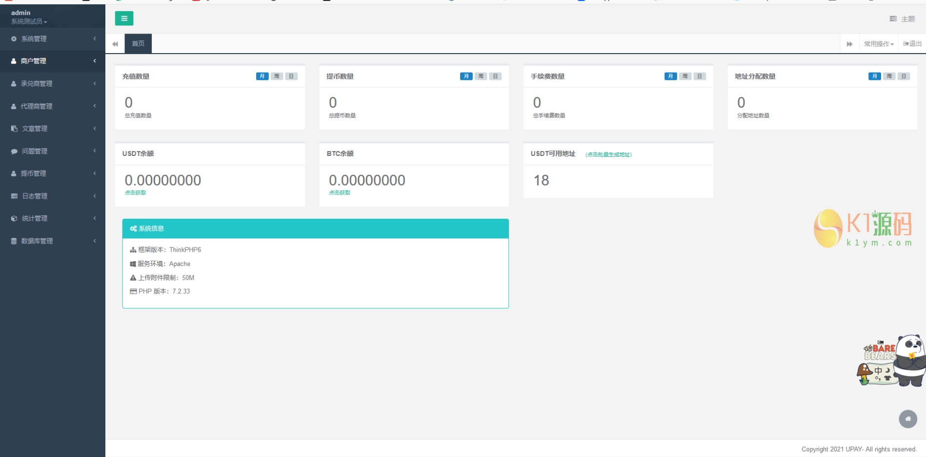Click the 总充值数量 label

coord(138,116)
